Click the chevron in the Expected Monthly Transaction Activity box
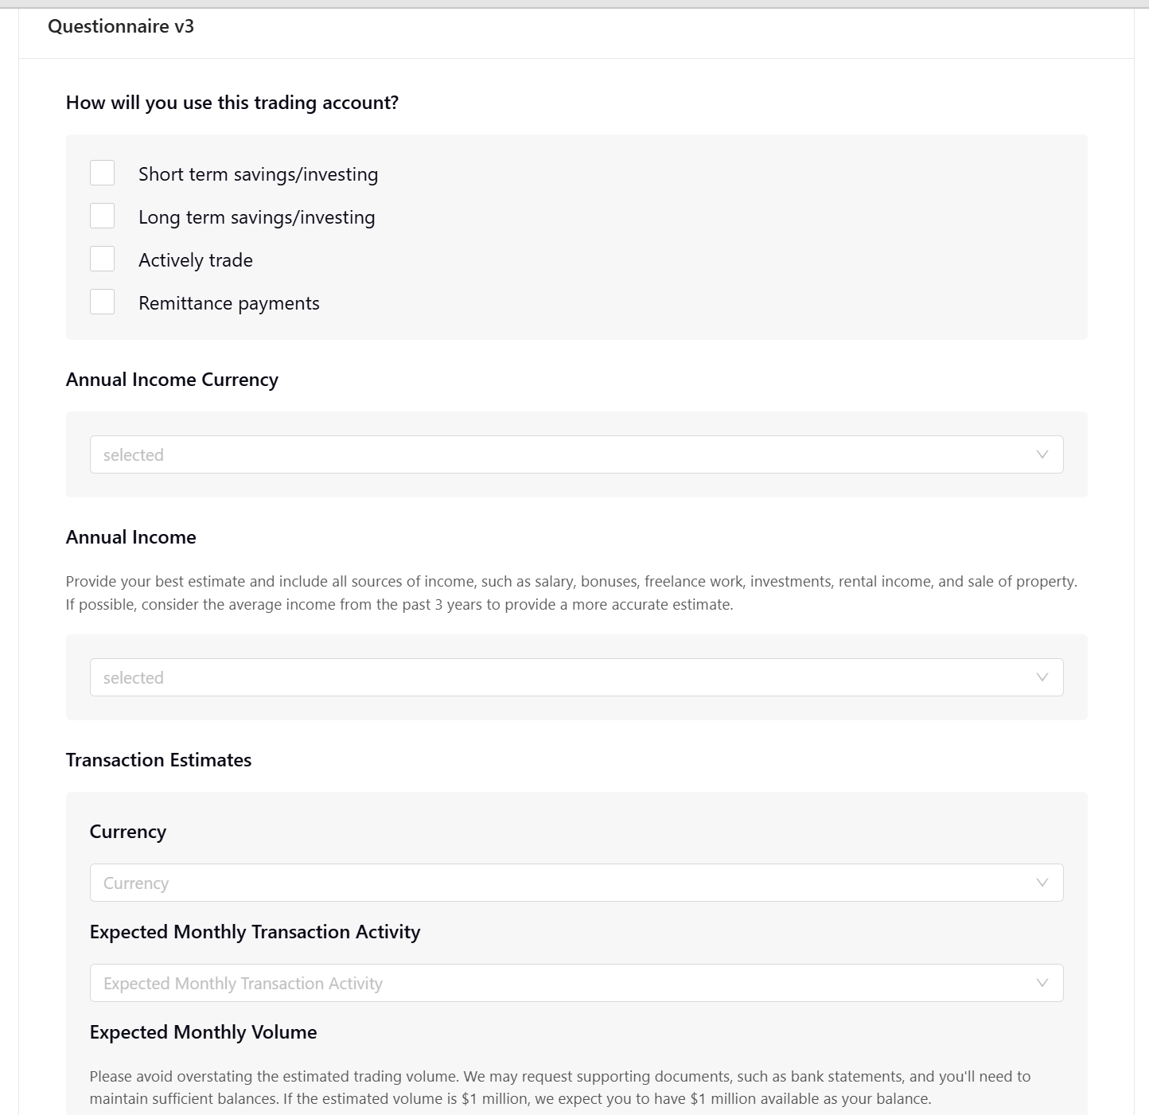 tap(1042, 983)
